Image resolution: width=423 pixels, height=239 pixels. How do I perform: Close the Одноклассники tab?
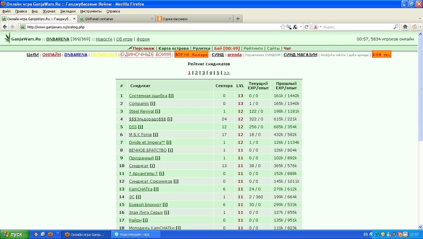click(230, 19)
